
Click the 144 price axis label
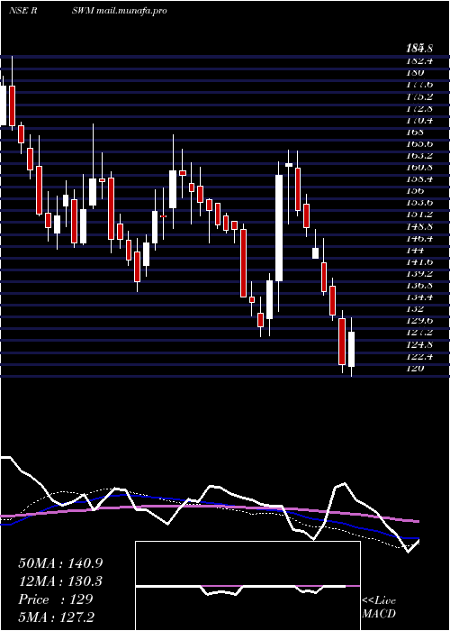coord(416,251)
